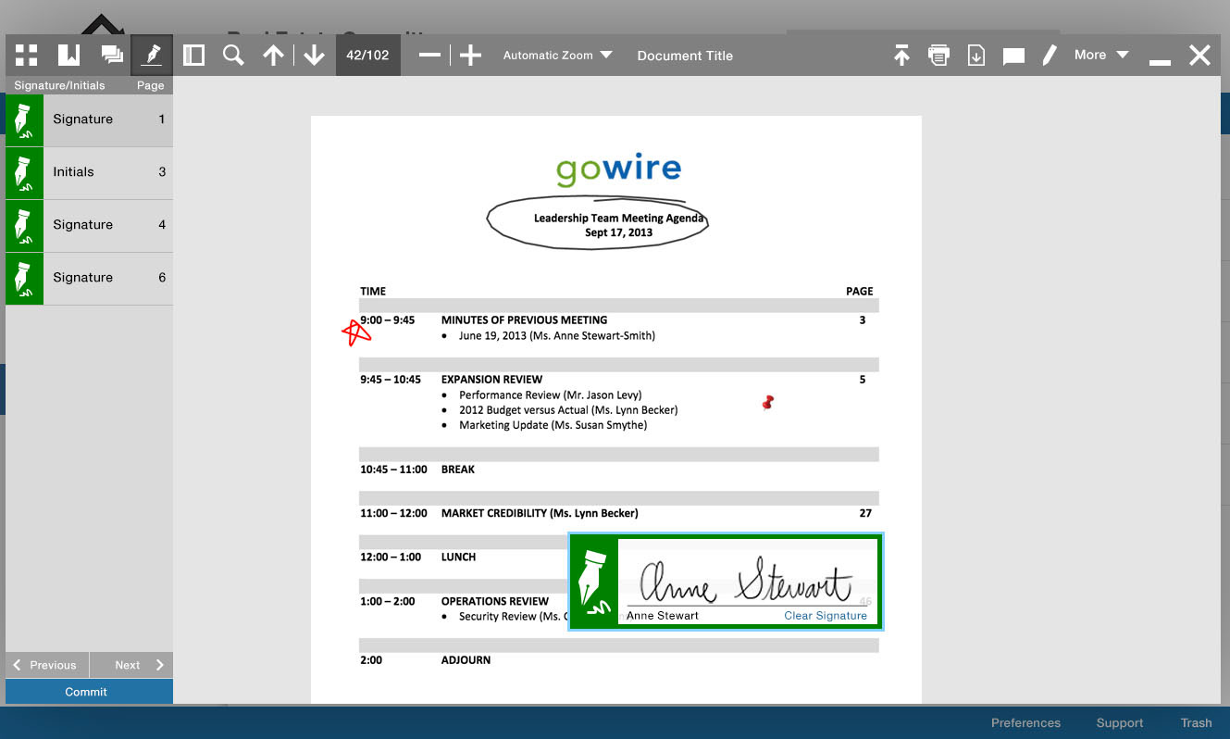Click green pen icon in signature box
Viewport: 1230px width, 739px height.
pyautogui.click(x=594, y=582)
